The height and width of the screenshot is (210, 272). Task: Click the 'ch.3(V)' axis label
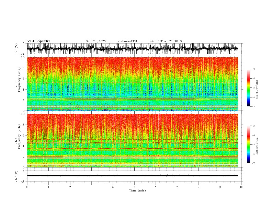tap(16, 176)
